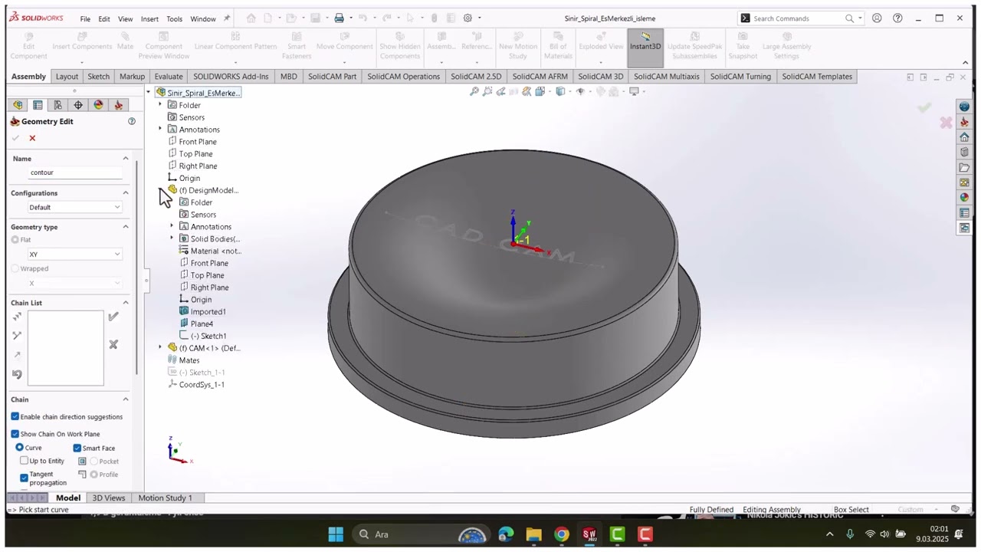Open File Explorer folder icon in task pane
The image size is (981, 552).
pyautogui.click(x=964, y=167)
